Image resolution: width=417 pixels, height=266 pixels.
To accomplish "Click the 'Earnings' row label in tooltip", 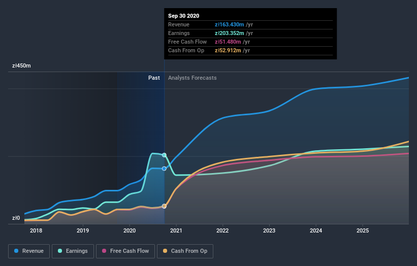I will pos(179,33).
